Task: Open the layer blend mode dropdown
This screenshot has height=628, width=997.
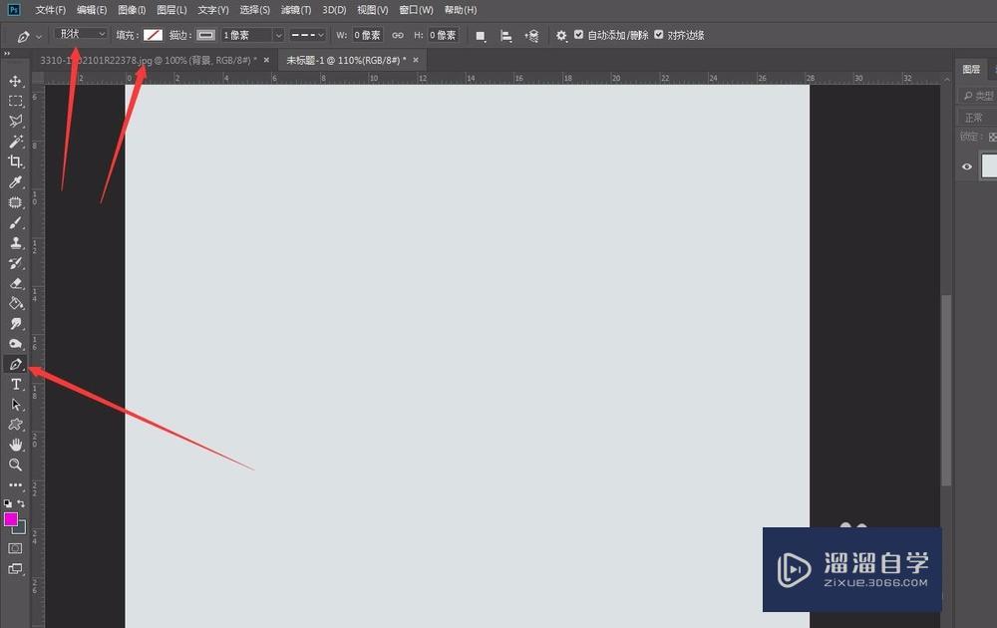Action: [x=977, y=118]
